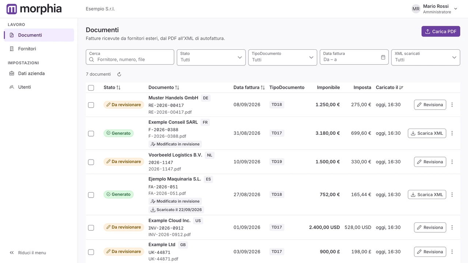Screen dimensions: 468x263
Task: Open the XML scaricati dropdown
Action: pyautogui.click(x=426, y=57)
